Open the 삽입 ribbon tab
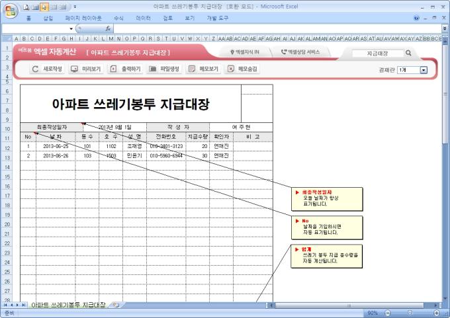 click(48, 19)
